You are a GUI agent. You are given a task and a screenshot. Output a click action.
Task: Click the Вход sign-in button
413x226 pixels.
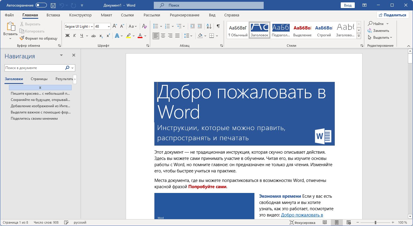point(348,5)
